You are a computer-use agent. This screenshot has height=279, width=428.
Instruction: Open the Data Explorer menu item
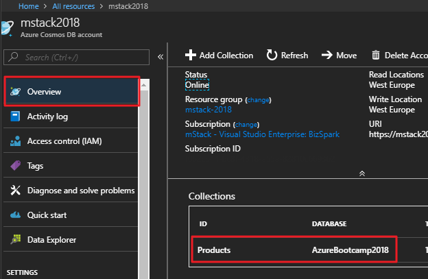51,240
